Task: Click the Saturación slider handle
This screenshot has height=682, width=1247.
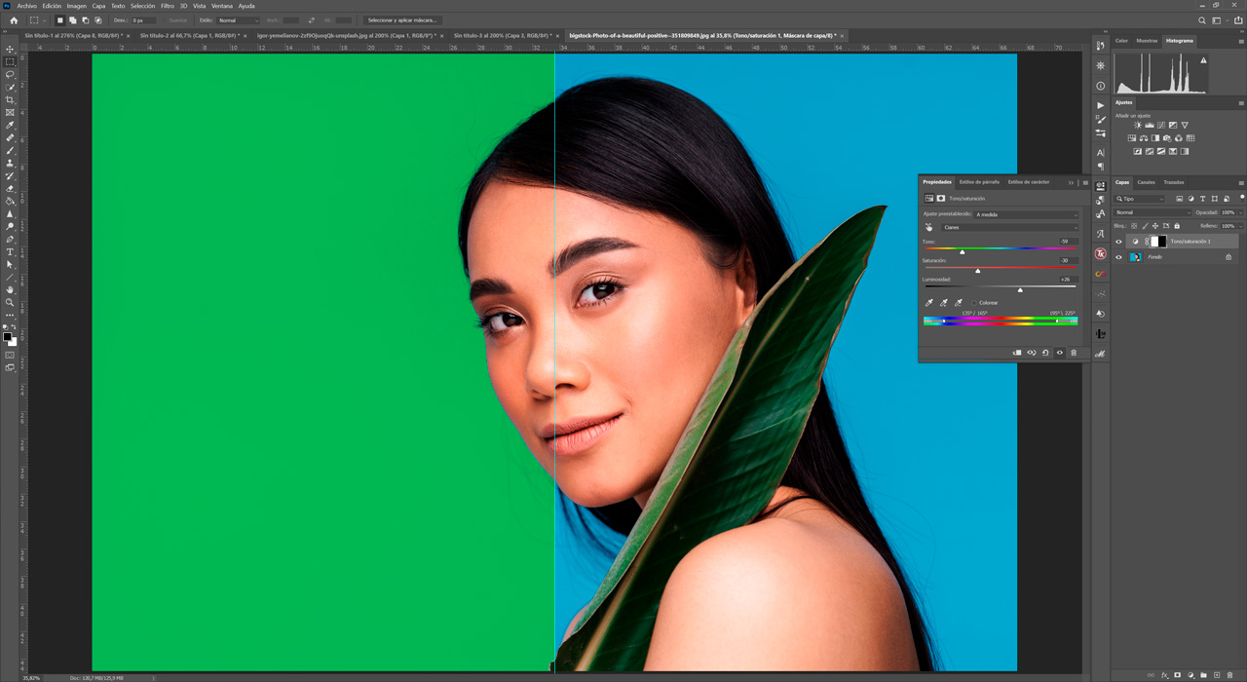Action: [x=977, y=271]
